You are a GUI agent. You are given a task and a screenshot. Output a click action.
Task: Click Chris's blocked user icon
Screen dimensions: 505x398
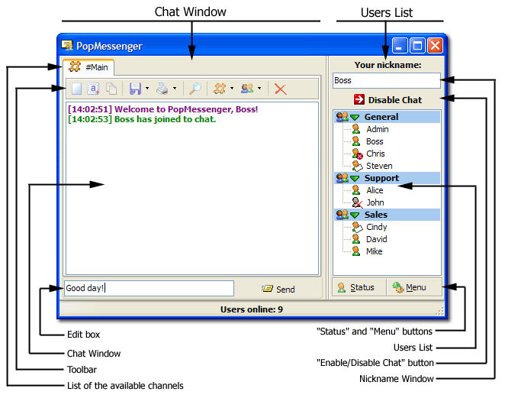click(x=357, y=154)
